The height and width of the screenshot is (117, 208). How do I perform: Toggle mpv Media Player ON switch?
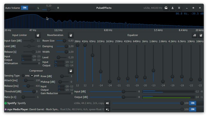point(196,109)
